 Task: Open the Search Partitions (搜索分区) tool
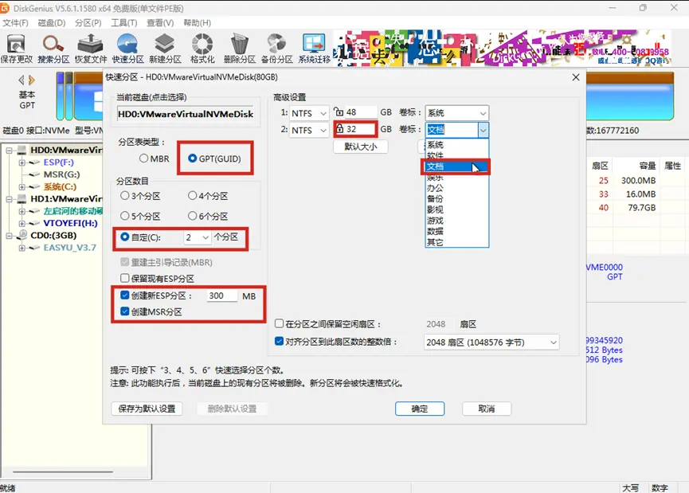coord(53,49)
